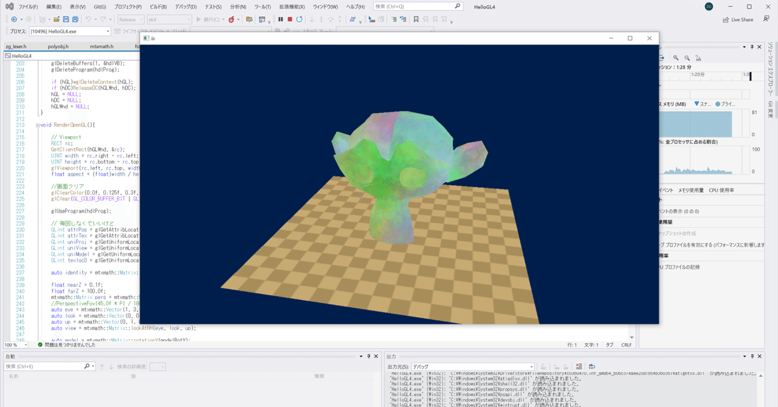Image resolution: width=778 pixels, height=407 pixels.
Task: Click the output panel vertical scrollbar
Action: pyautogui.click(x=760, y=389)
